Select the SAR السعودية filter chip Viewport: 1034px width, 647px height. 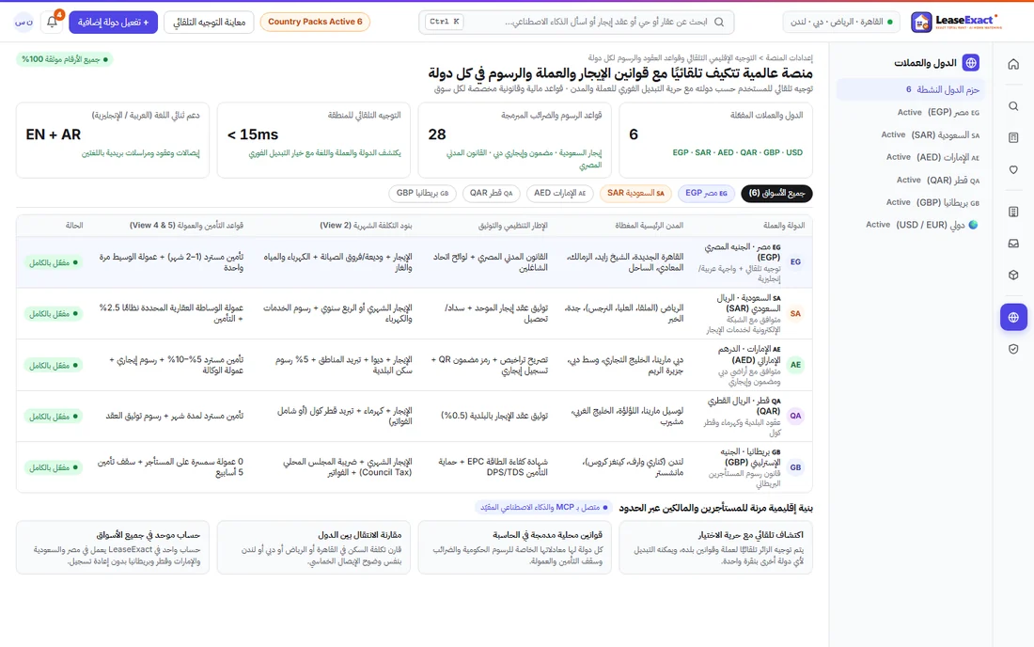(x=635, y=193)
